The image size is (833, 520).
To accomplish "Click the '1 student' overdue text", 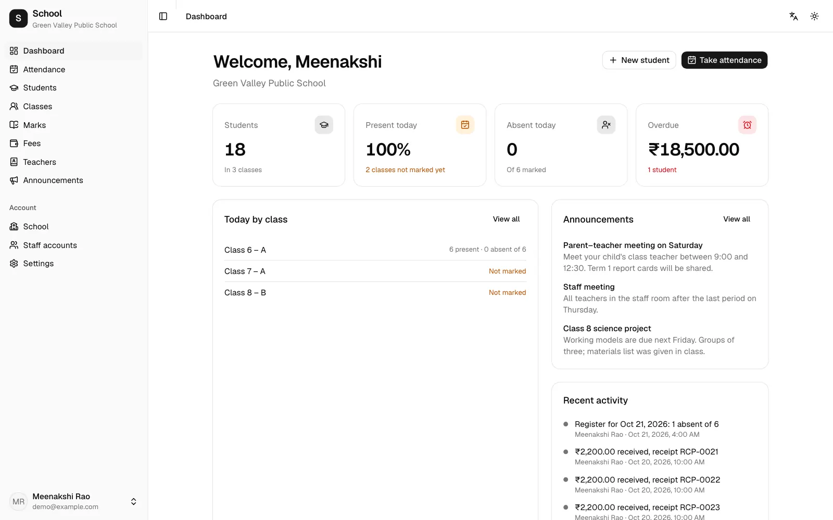I will pyautogui.click(x=662, y=170).
